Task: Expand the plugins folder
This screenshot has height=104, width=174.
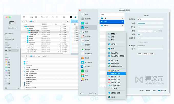Action: coord(26,36)
